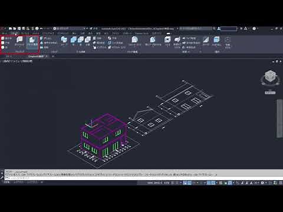Viewport: 283px width, 212px height.
Task: Click the Section Plane tool
Action: pos(177,42)
